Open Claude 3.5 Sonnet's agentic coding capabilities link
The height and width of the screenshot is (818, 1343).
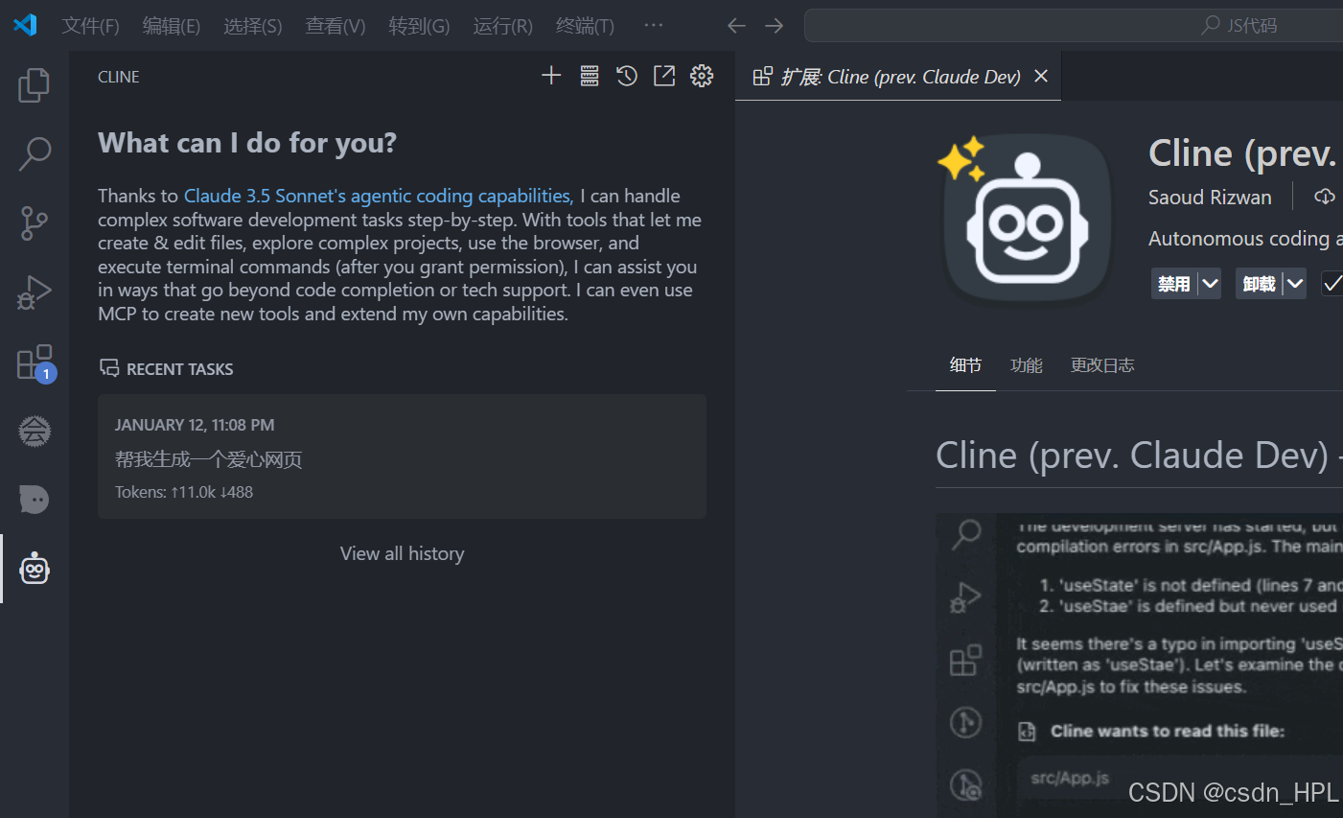tap(379, 196)
